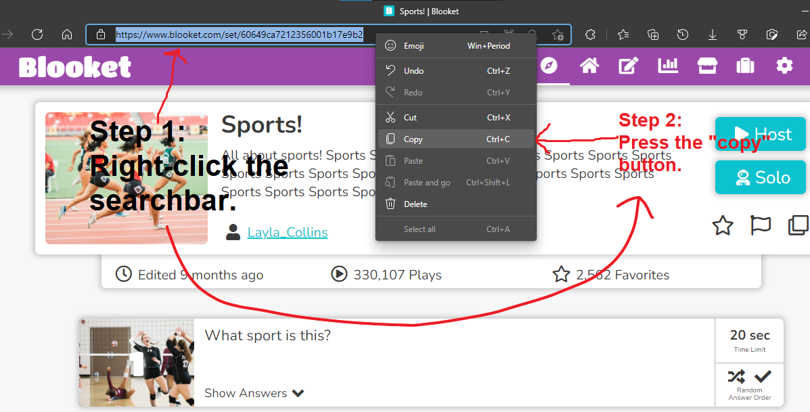Click the 'What sport is this?' question
810x412 pixels.
tap(267, 335)
